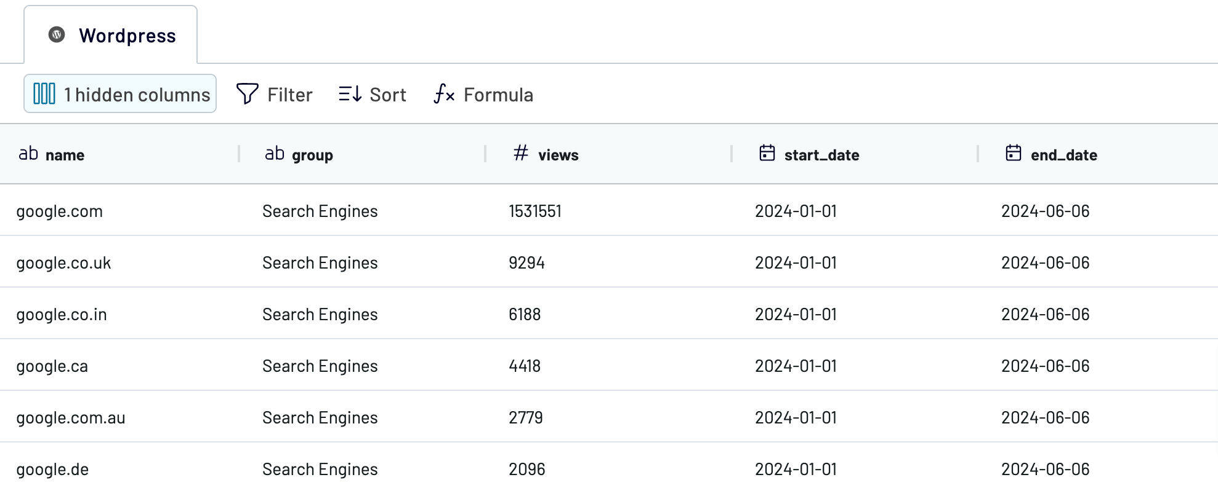Select the google.co.uk name cell

click(63, 263)
